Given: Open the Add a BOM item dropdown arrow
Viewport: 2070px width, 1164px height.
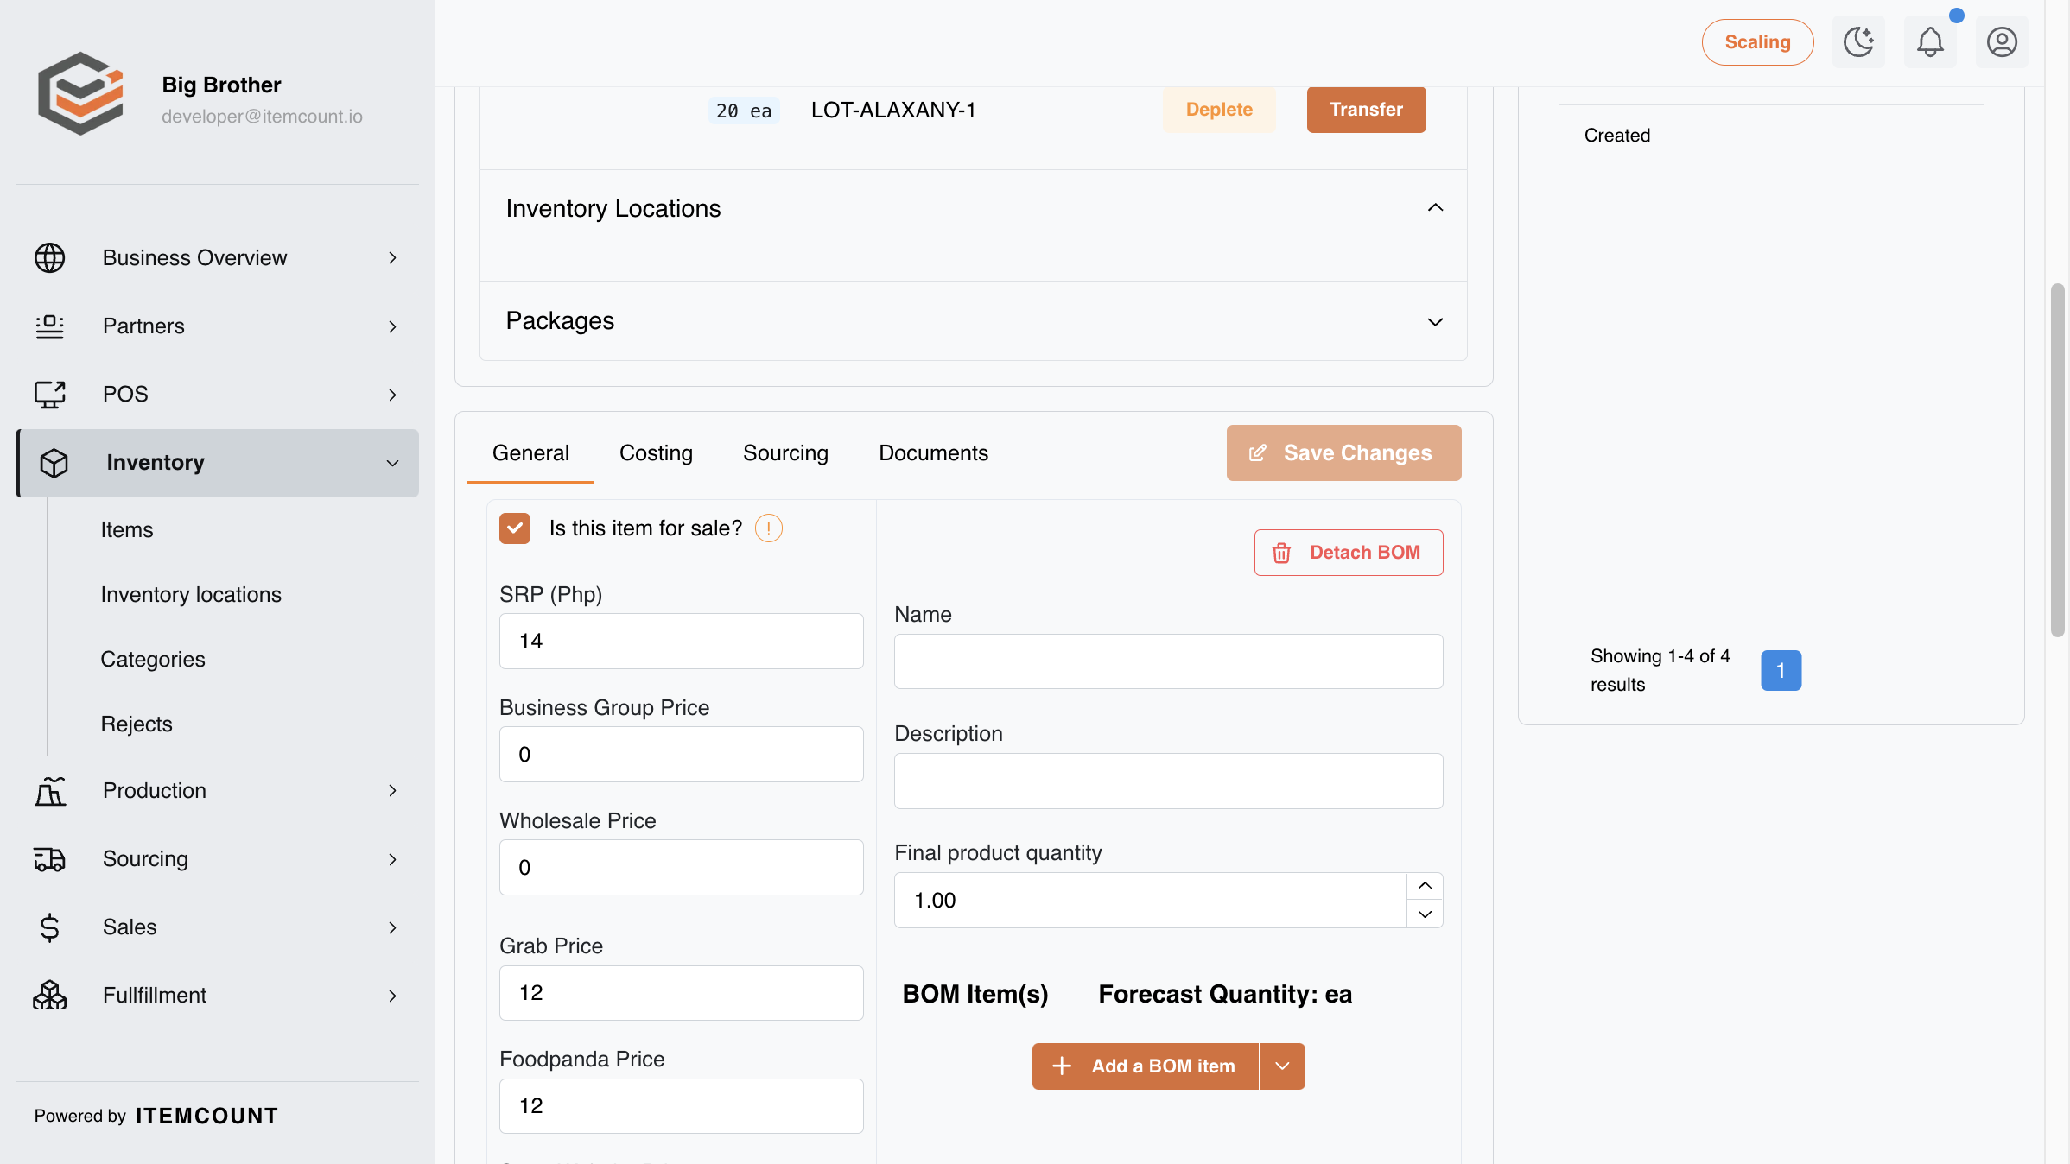Looking at the screenshot, I should pyautogui.click(x=1282, y=1066).
